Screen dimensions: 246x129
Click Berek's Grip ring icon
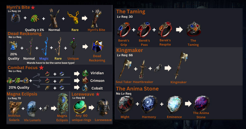click(x=124, y=29)
